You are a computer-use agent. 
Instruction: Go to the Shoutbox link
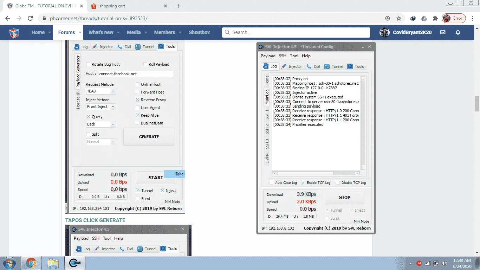coord(199,32)
